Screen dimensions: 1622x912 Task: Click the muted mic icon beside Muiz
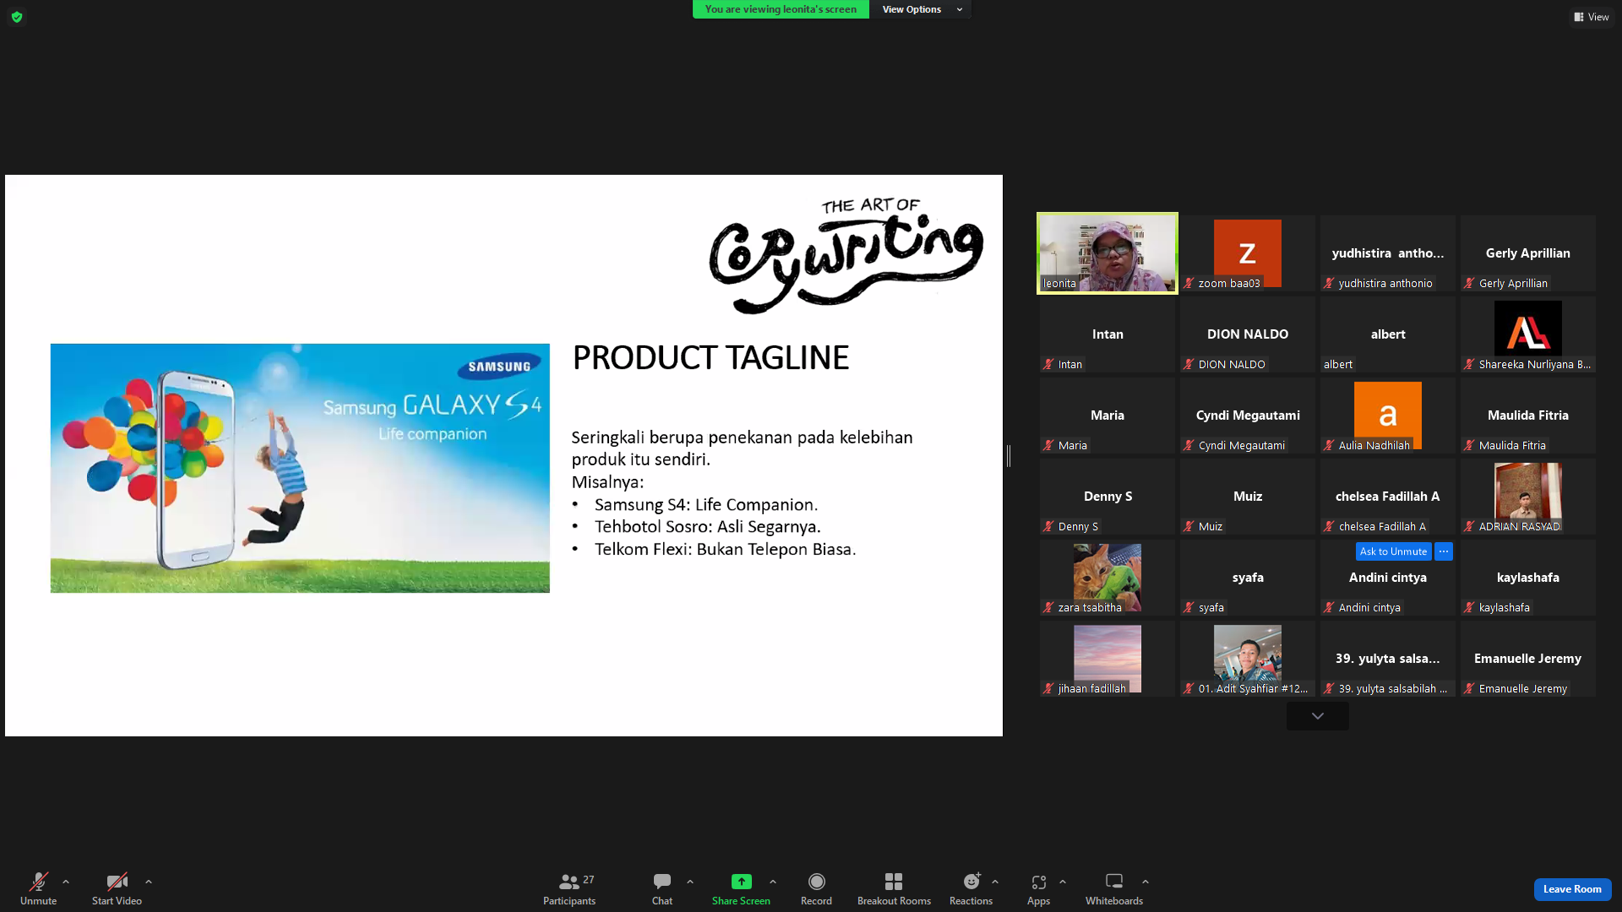[1189, 527]
